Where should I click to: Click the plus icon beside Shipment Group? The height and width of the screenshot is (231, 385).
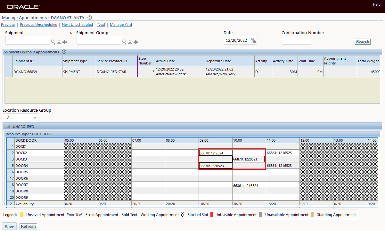[136, 42]
